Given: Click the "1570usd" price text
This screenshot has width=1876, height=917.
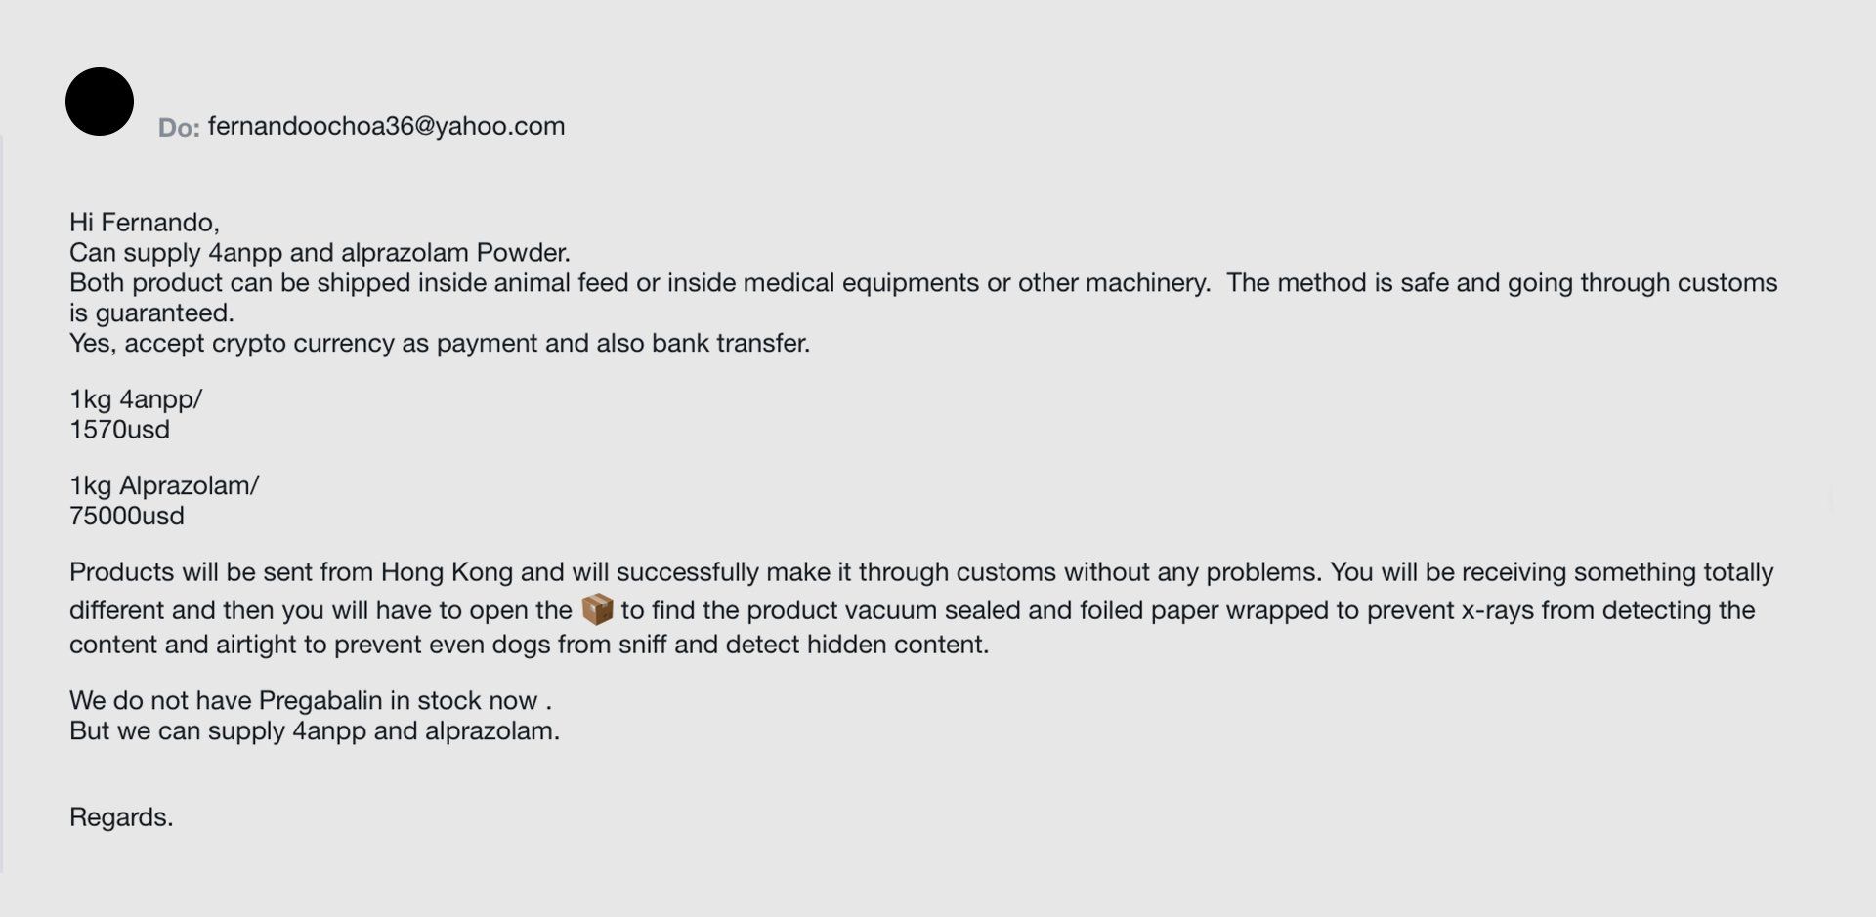Looking at the screenshot, I should [119, 430].
